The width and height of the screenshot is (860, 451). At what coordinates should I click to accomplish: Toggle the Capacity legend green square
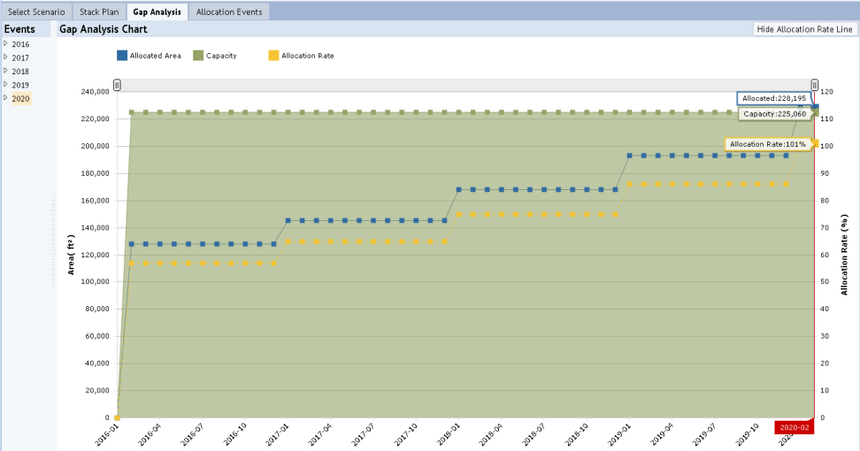click(x=198, y=56)
